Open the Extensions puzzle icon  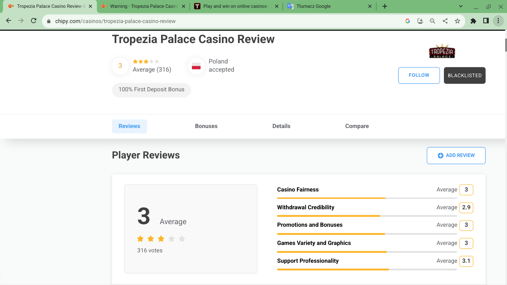[473, 21]
